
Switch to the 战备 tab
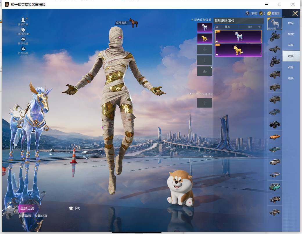291,67
